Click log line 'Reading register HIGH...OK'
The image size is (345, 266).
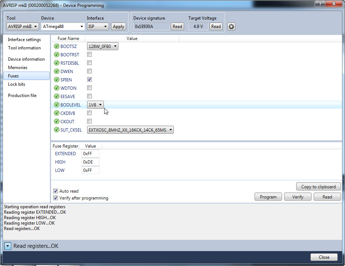point(30,218)
